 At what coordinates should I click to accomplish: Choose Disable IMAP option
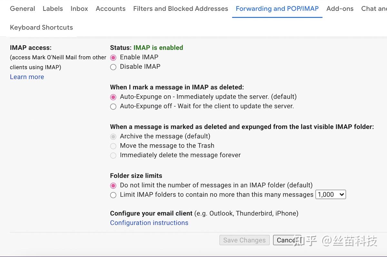(x=113, y=67)
